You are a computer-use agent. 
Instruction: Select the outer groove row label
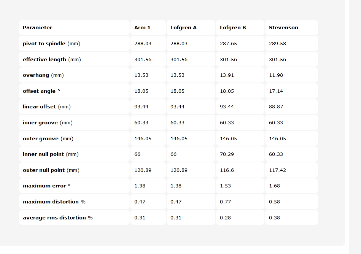pyautogui.click(x=48, y=139)
